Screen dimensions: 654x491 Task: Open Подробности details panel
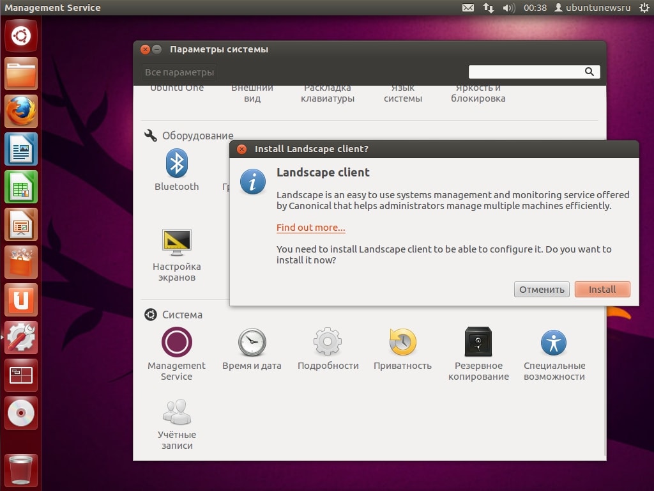(328, 349)
